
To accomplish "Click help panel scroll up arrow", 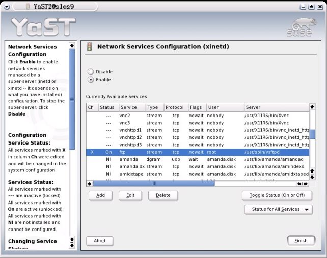I will click(x=72, y=45).
